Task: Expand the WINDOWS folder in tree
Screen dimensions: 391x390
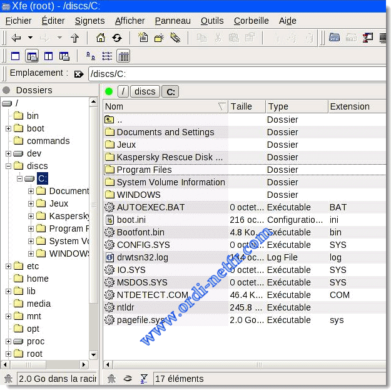Action: click(x=31, y=254)
